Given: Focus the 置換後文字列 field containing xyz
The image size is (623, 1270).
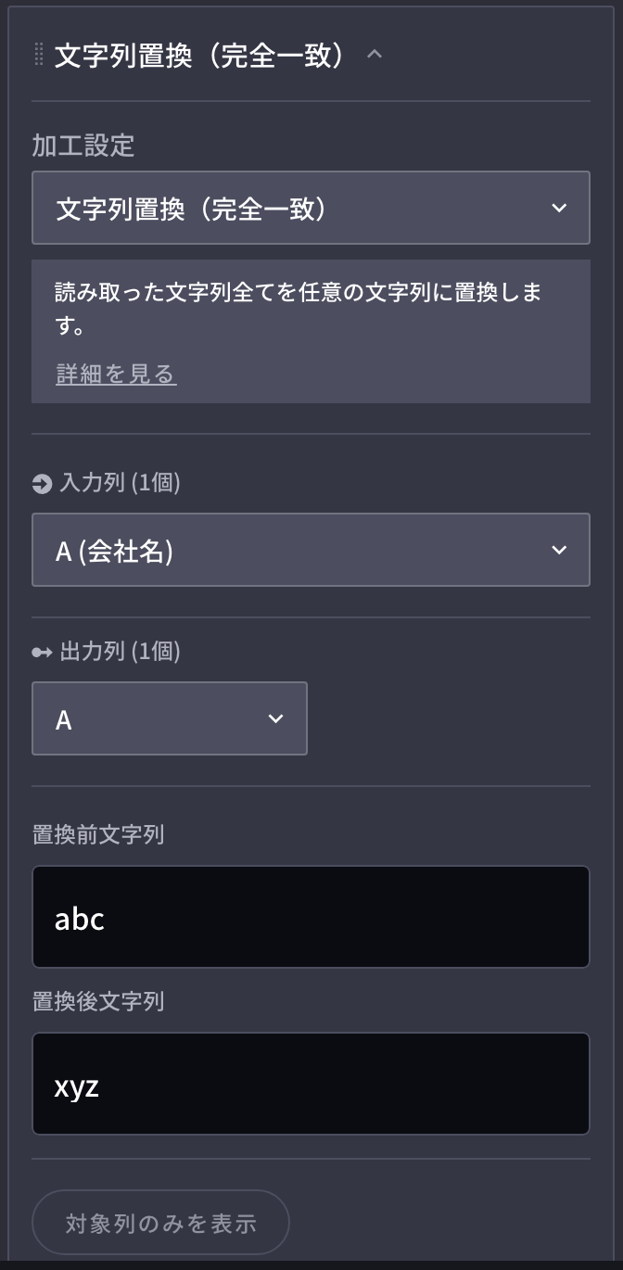Looking at the screenshot, I should (x=311, y=1084).
